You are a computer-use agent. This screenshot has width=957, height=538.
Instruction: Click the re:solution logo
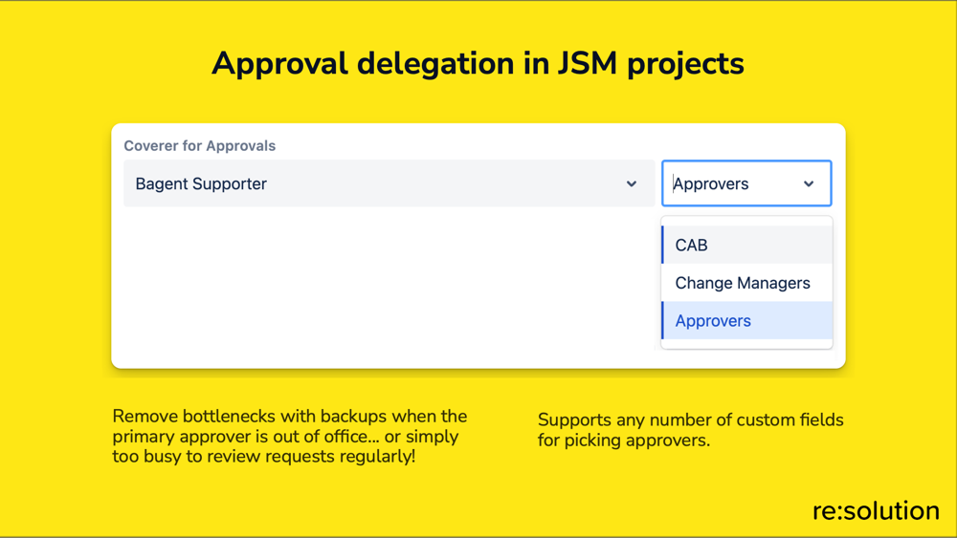coord(876,510)
